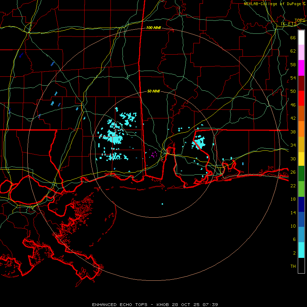
Task: Click the yellow swatch near 30
Action: pyautogui.click(x=301, y=159)
